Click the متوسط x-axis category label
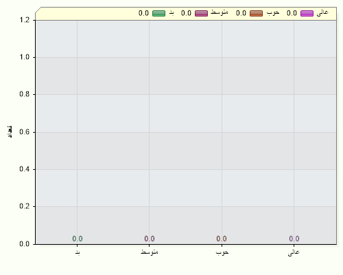Image resolution: width=343 pixels, height=275 pixels. [x=150, y=252]
